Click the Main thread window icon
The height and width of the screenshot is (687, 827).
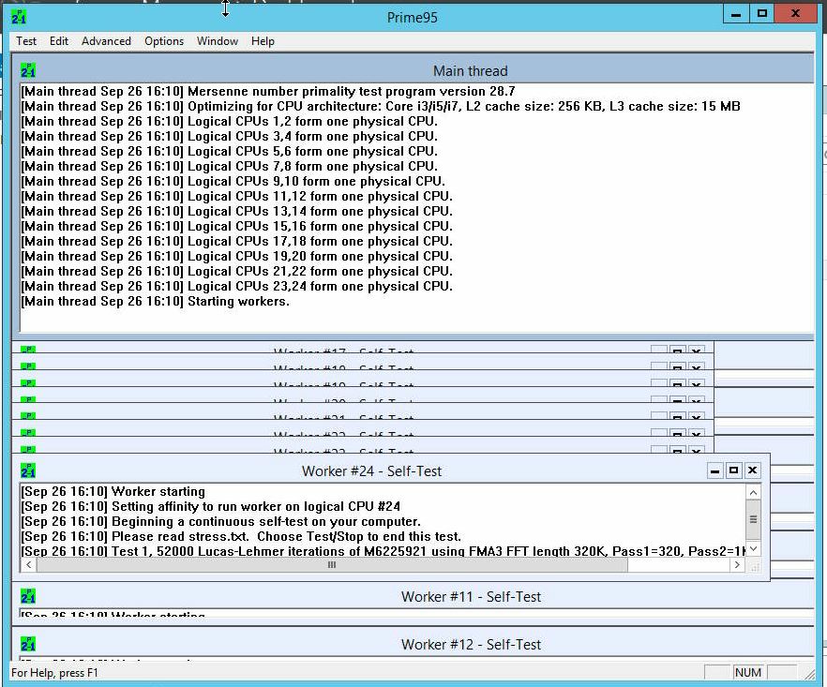28,70
